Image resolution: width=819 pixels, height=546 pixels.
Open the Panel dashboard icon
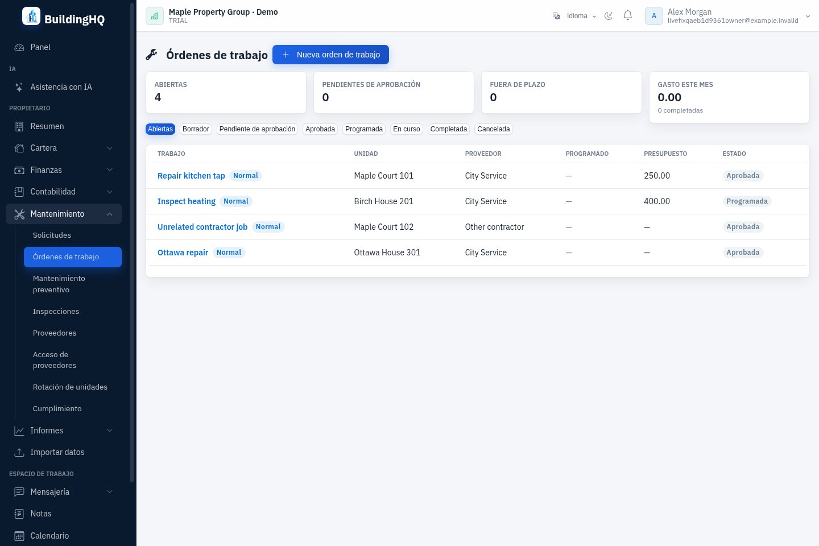[19, 47]
